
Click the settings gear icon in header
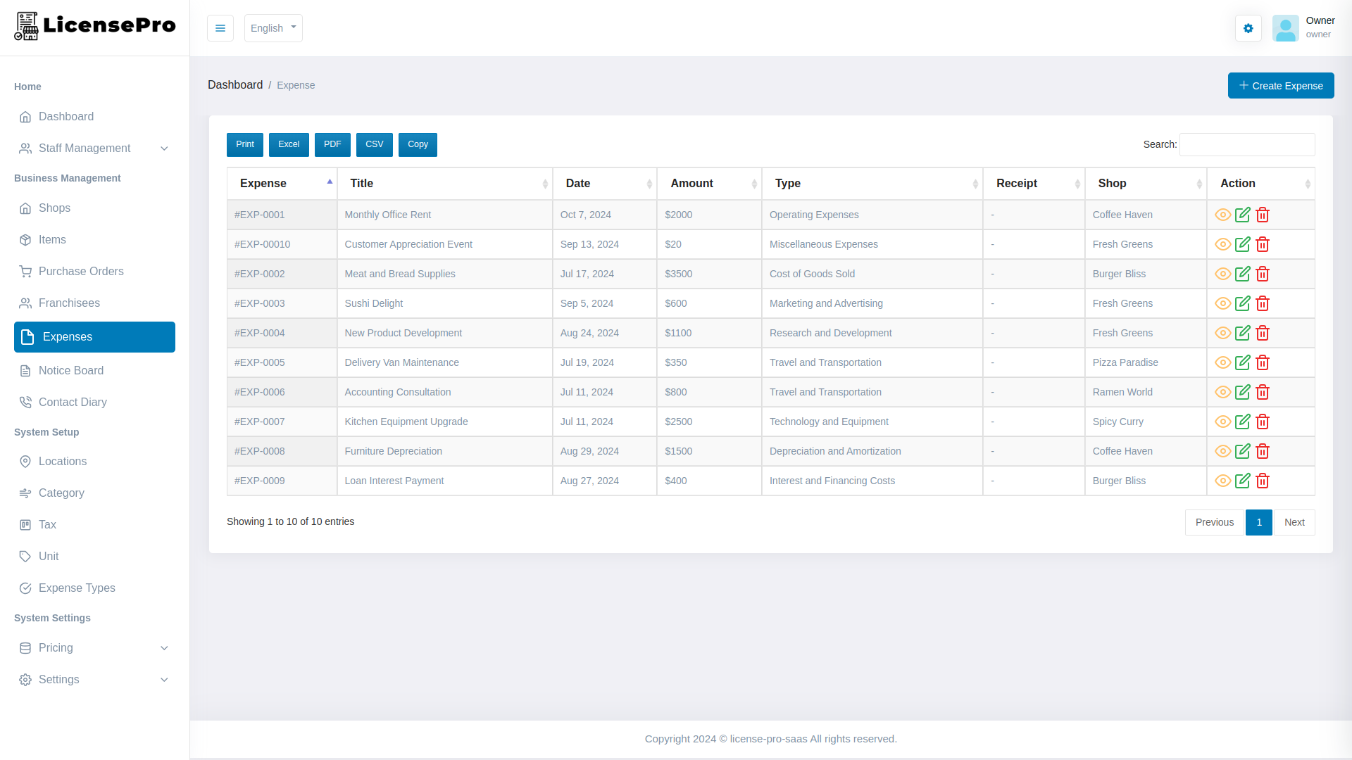1248,28
